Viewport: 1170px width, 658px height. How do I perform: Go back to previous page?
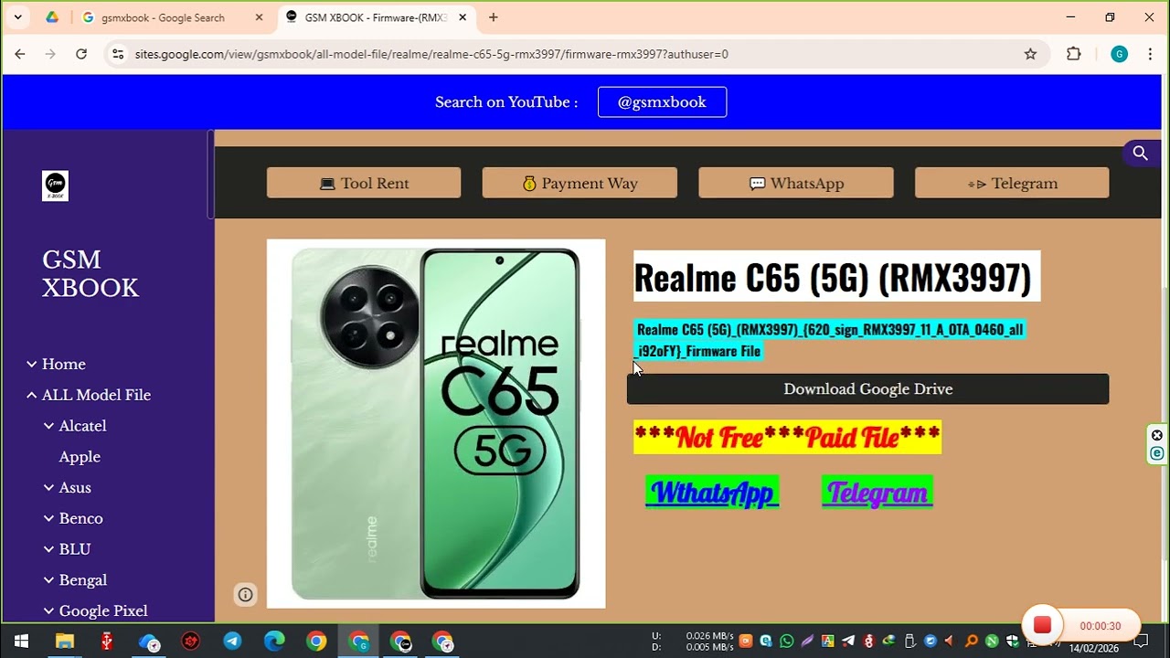pyautogui.click(x=20, y=54)
